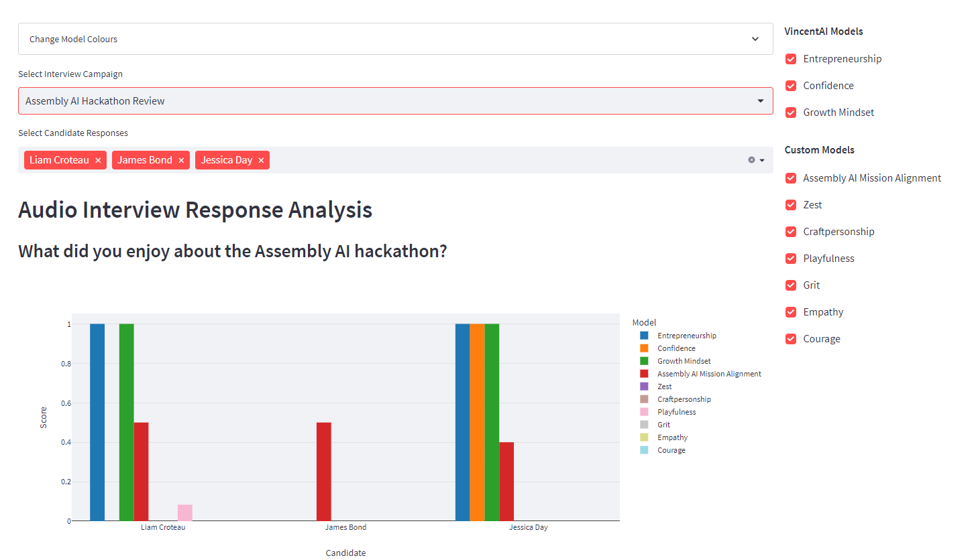976x560 pixels.
Task: Click the Confidence legend swatch
Action: [x=644, y=348]
